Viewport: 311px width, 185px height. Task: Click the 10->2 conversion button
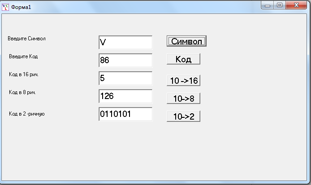click(183, 116)
